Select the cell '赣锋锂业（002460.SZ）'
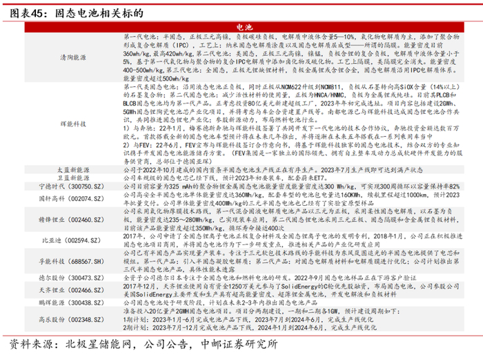The height and width of the screenshot is (357, 483). pyautogui.click(x=72, y=220)
